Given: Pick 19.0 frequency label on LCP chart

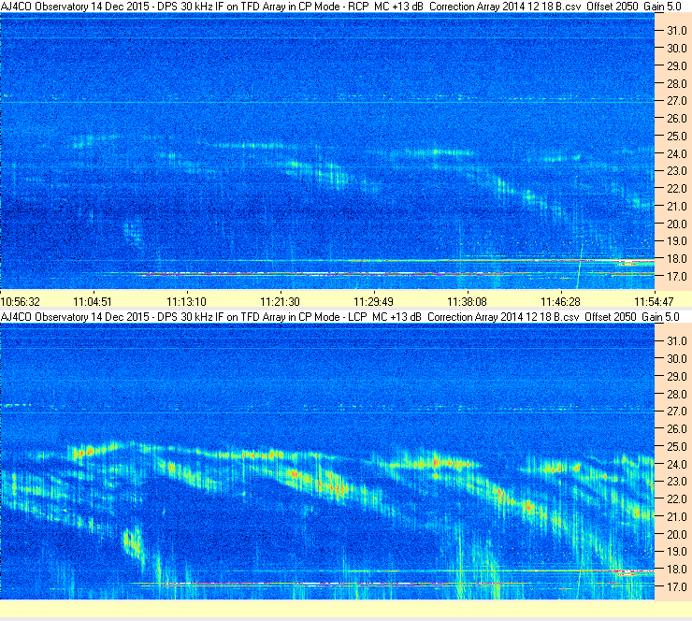Looking at the screenshot, I should [x=677, y=552].
